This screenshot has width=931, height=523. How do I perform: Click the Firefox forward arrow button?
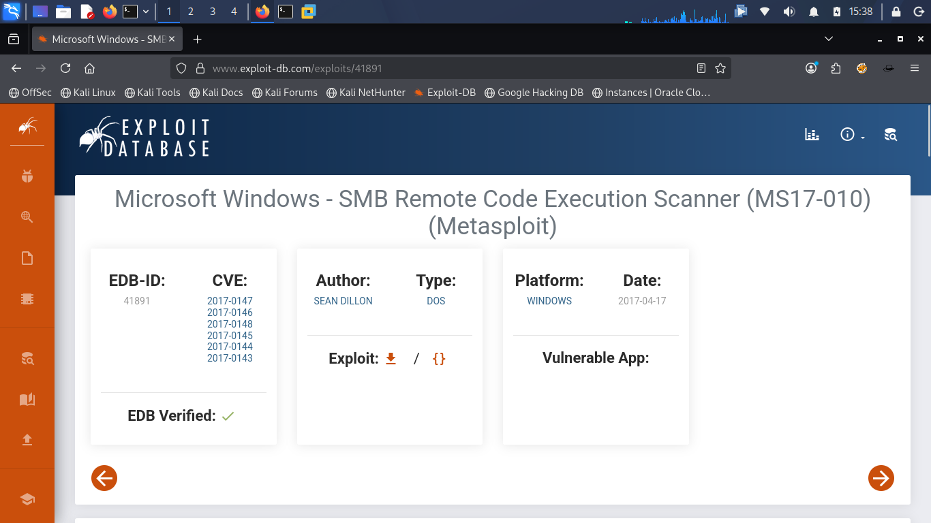coord(41,68)
